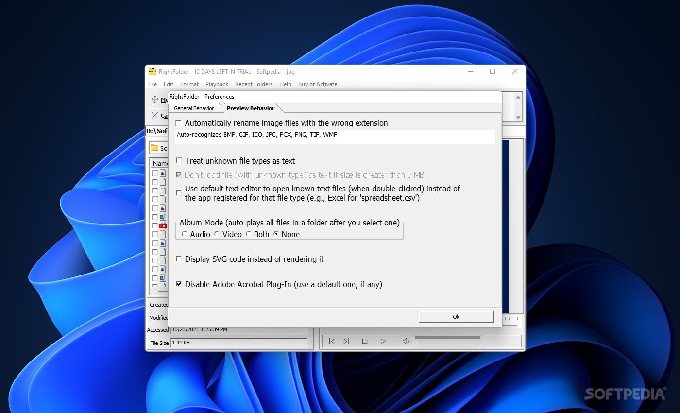Maximize the RightFolder window

493,71
